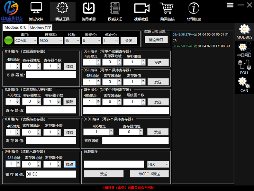
Task: Open the HEX format dropdown
Action: click(x=158, y=164)
